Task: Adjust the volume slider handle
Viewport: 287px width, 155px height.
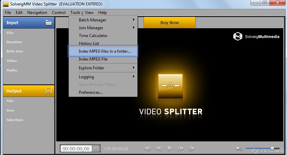Action: (272, 149)
